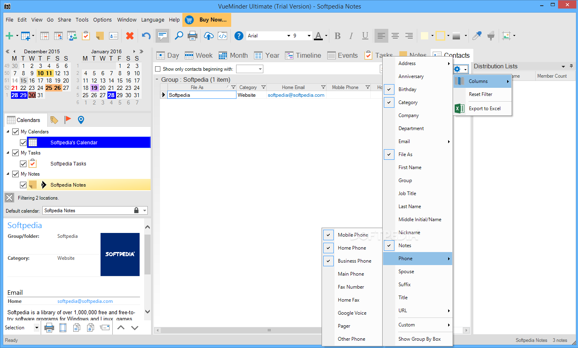Uncheck the My Calendars checkbox
This screenshot has width=578, height=348.
(15, 132)
